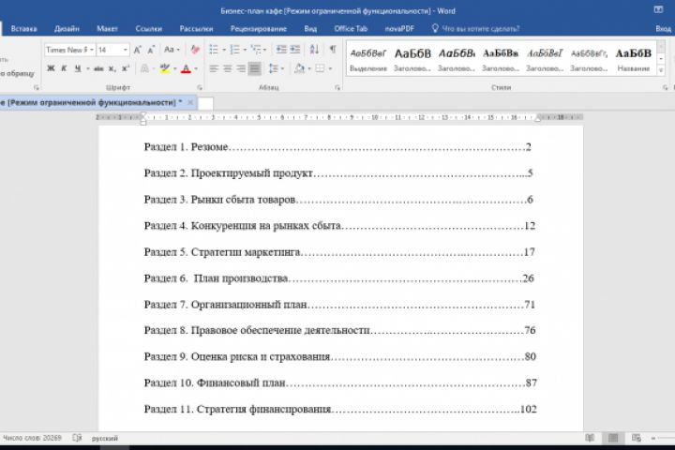Open the bullet list style dropdown arrow
The image size is (675, 450).
coord(224,50)
